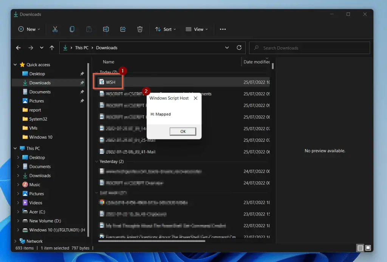
Task: Click the Delete trash icon
Action: click(x=140, y=29)
